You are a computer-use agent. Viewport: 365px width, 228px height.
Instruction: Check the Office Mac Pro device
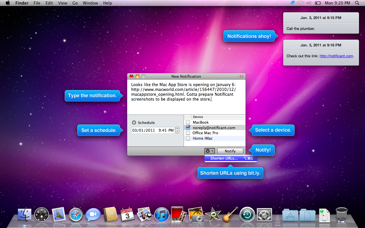click(188, 133)
